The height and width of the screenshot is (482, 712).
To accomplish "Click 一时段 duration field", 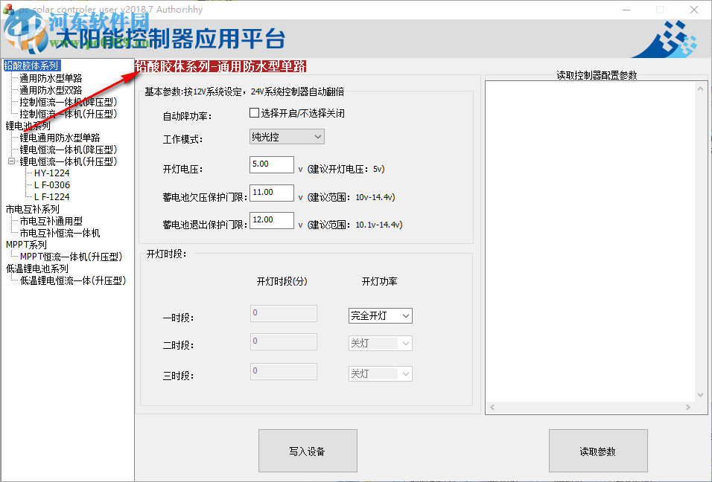I will (283, 313).
